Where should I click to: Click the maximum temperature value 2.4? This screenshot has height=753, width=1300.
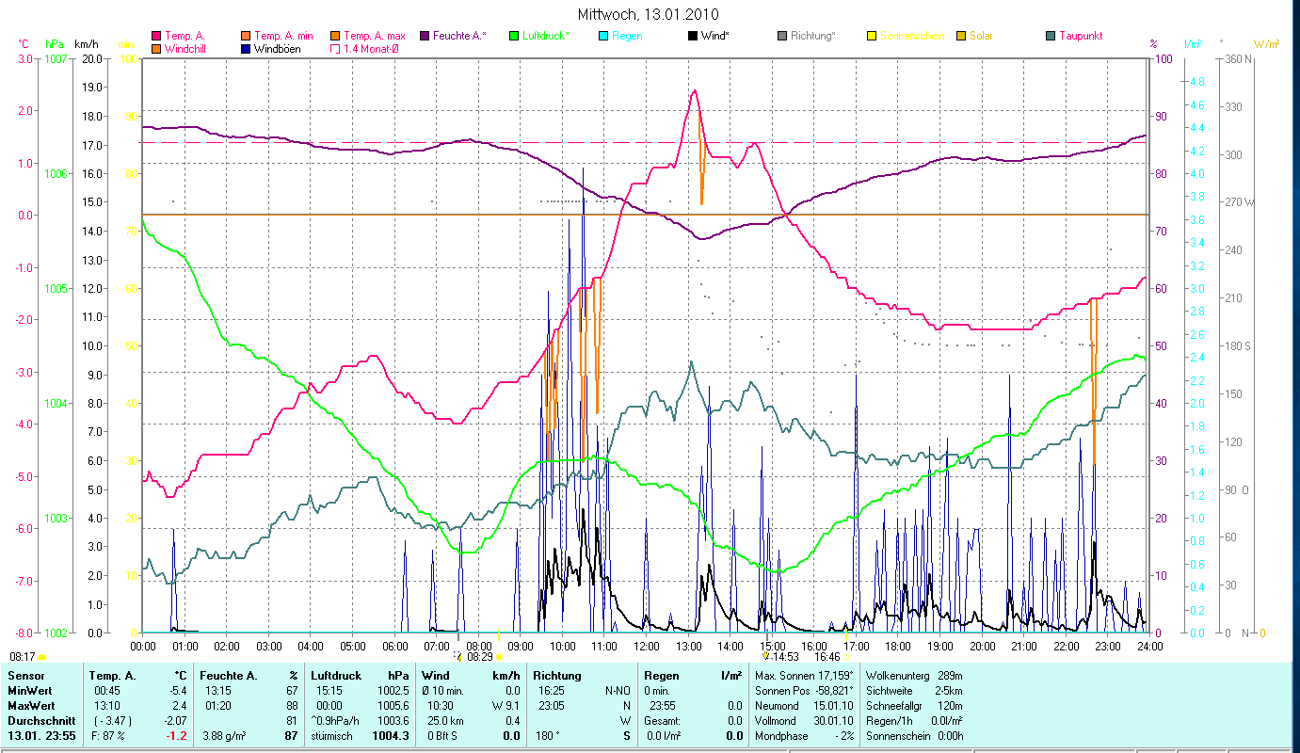[x=179, y=706]
